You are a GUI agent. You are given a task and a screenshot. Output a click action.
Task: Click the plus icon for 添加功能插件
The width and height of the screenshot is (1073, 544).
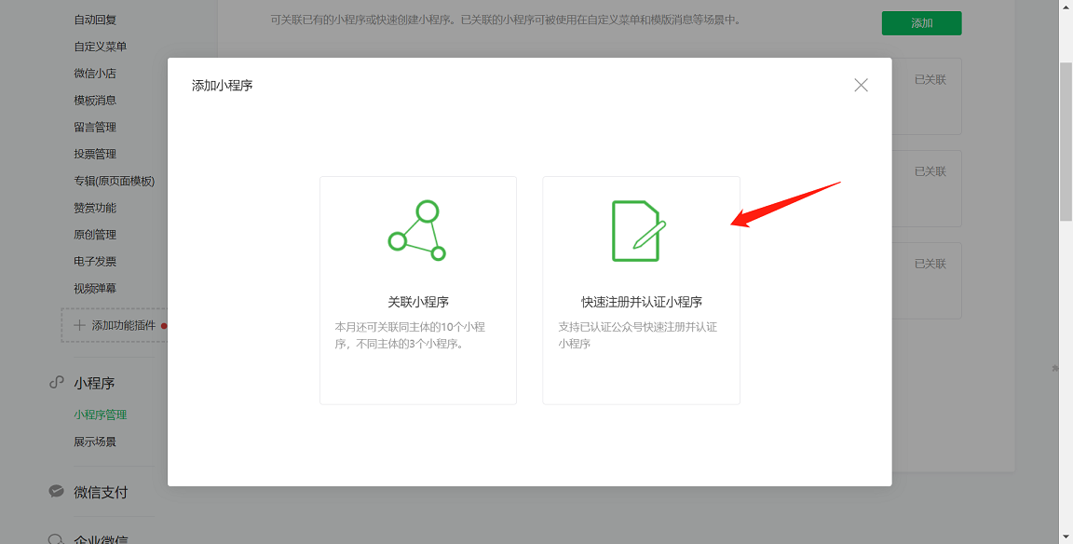click(x=79, y=325)
